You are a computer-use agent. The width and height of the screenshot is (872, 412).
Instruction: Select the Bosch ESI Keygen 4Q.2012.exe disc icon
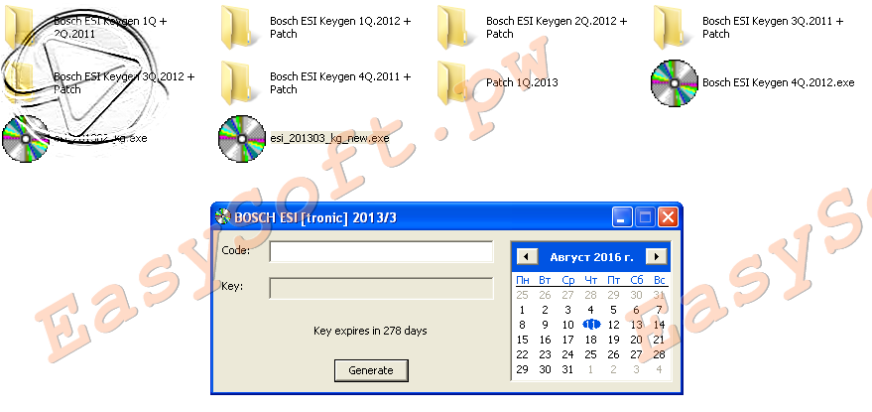point(674,83)
